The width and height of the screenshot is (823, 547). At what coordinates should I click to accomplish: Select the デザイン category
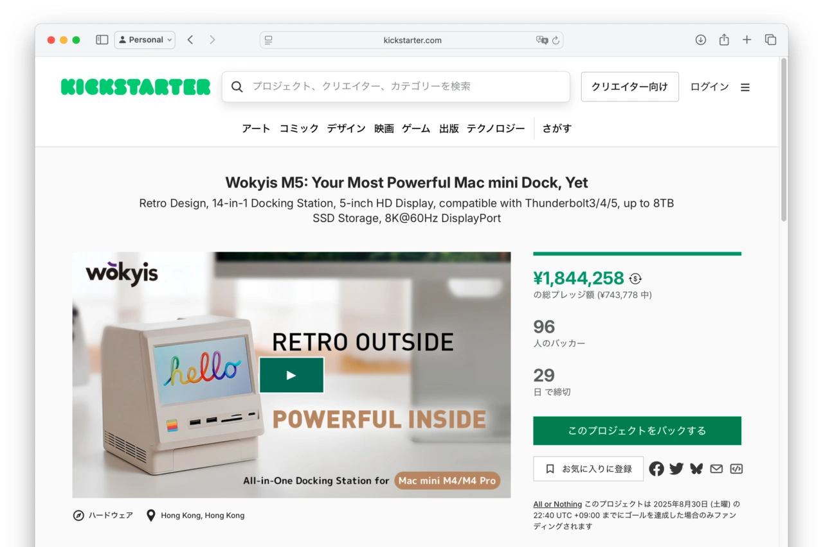[346, 128]
